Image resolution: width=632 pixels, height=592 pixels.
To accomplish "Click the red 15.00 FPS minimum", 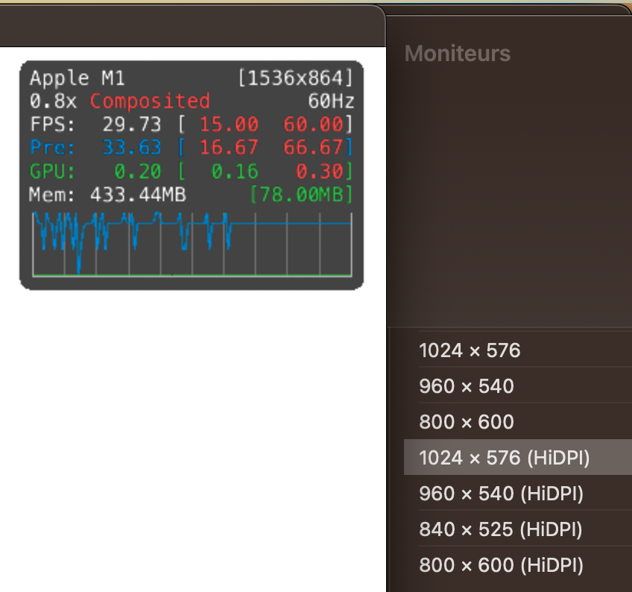I will (229, 125).
